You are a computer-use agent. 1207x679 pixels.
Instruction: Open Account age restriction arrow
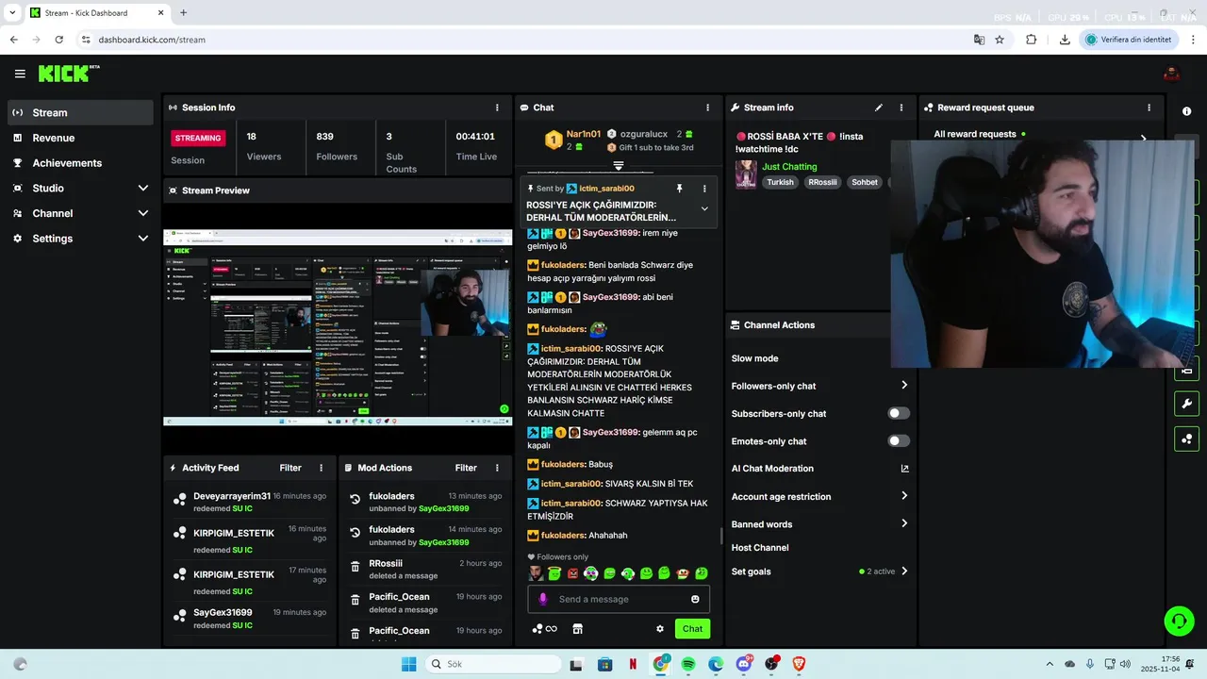[904, 496]
